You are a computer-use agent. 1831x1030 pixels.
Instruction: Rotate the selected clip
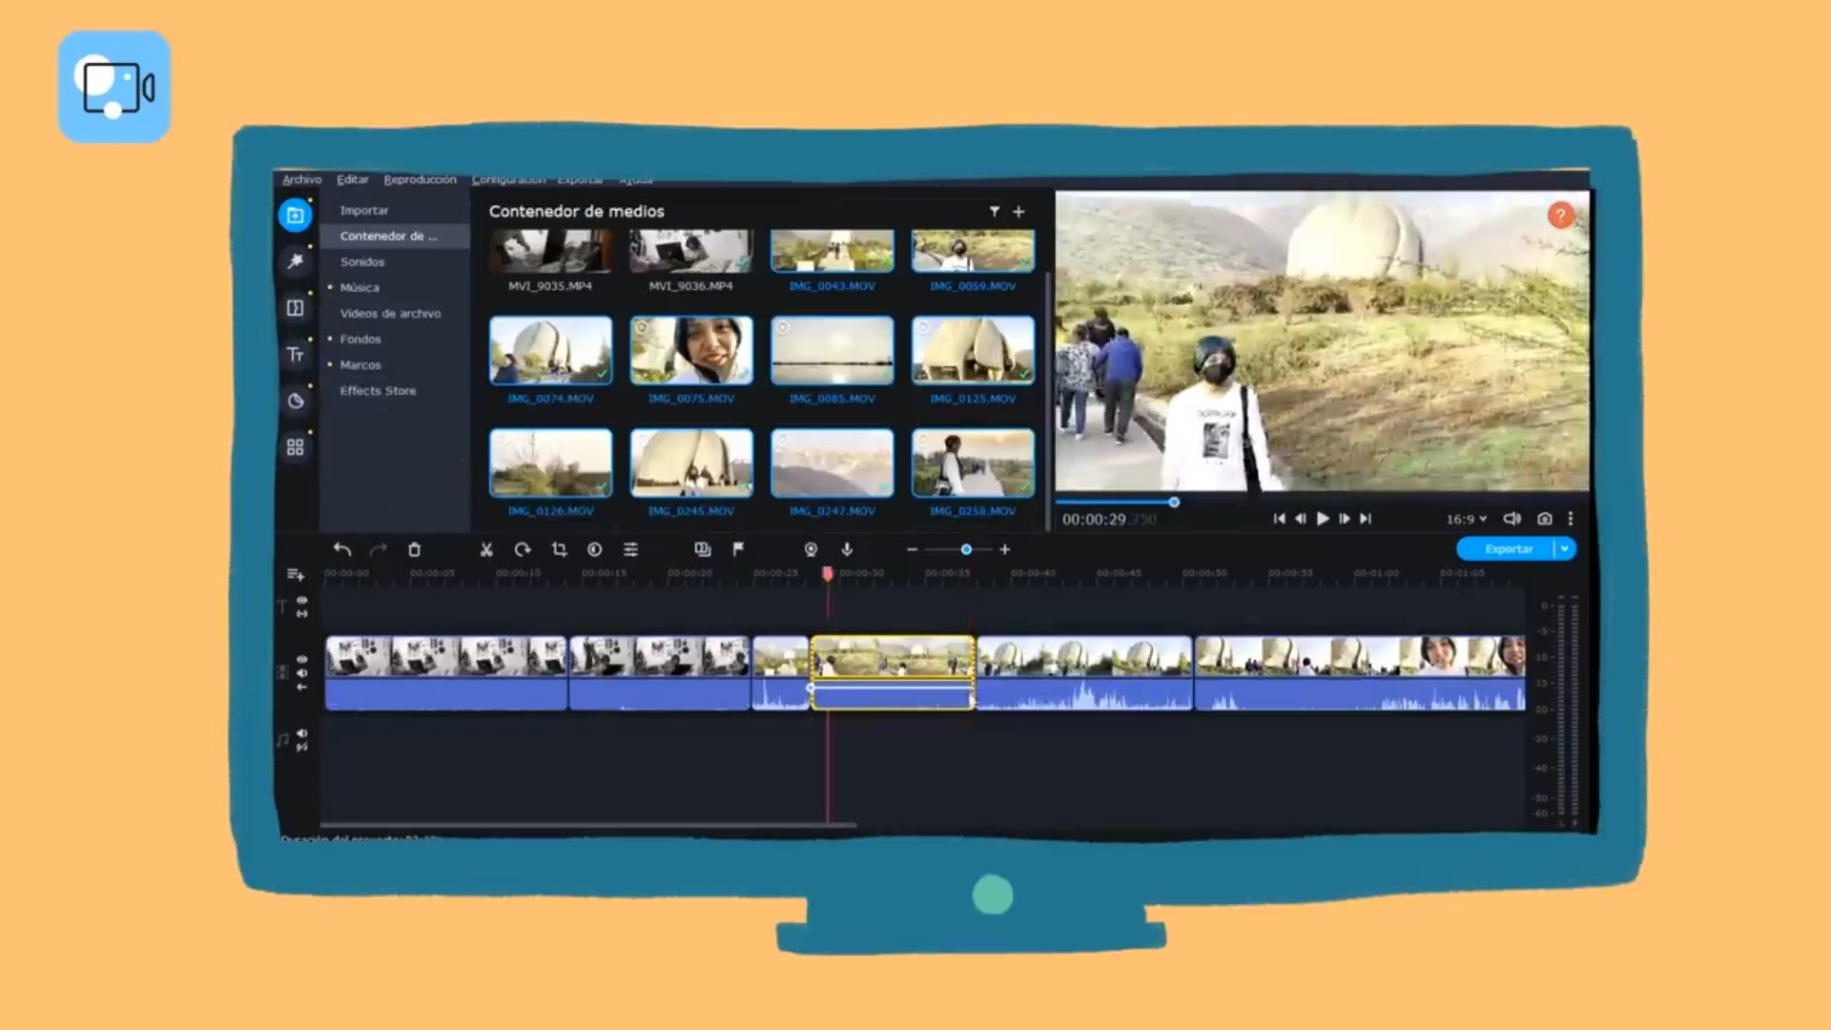tap(523, 549)
